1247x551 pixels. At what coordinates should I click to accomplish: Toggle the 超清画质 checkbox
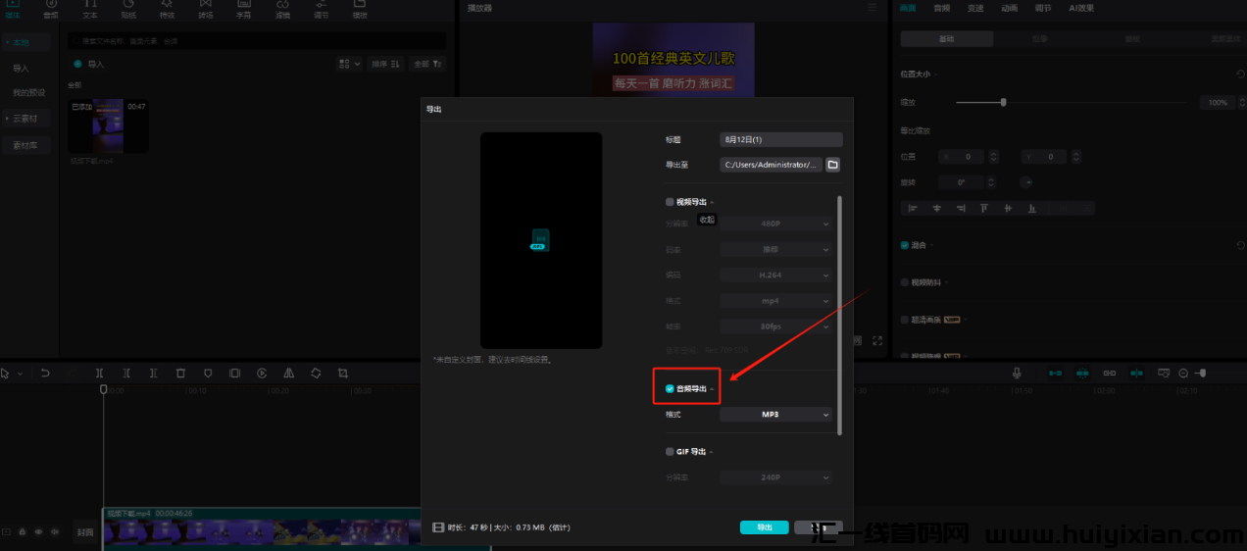click(x=905, y=320)
